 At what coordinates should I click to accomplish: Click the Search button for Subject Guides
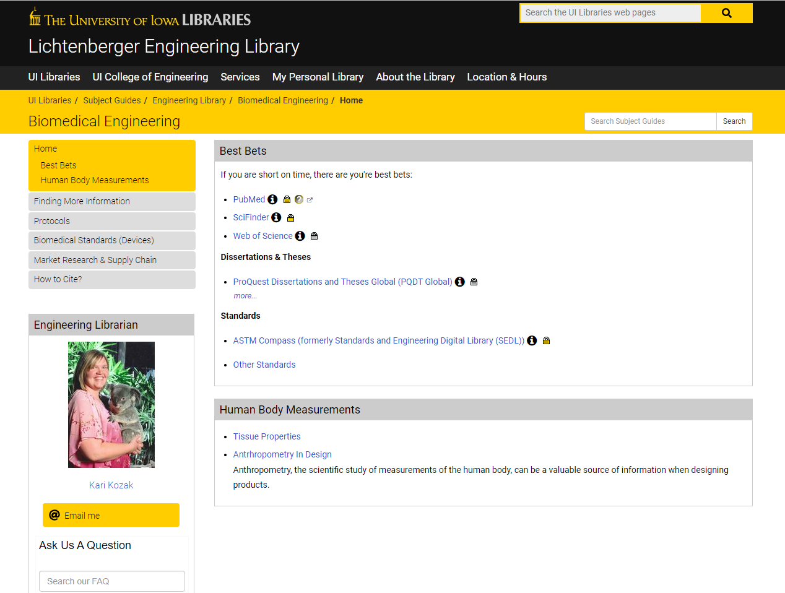click(734, 121)
